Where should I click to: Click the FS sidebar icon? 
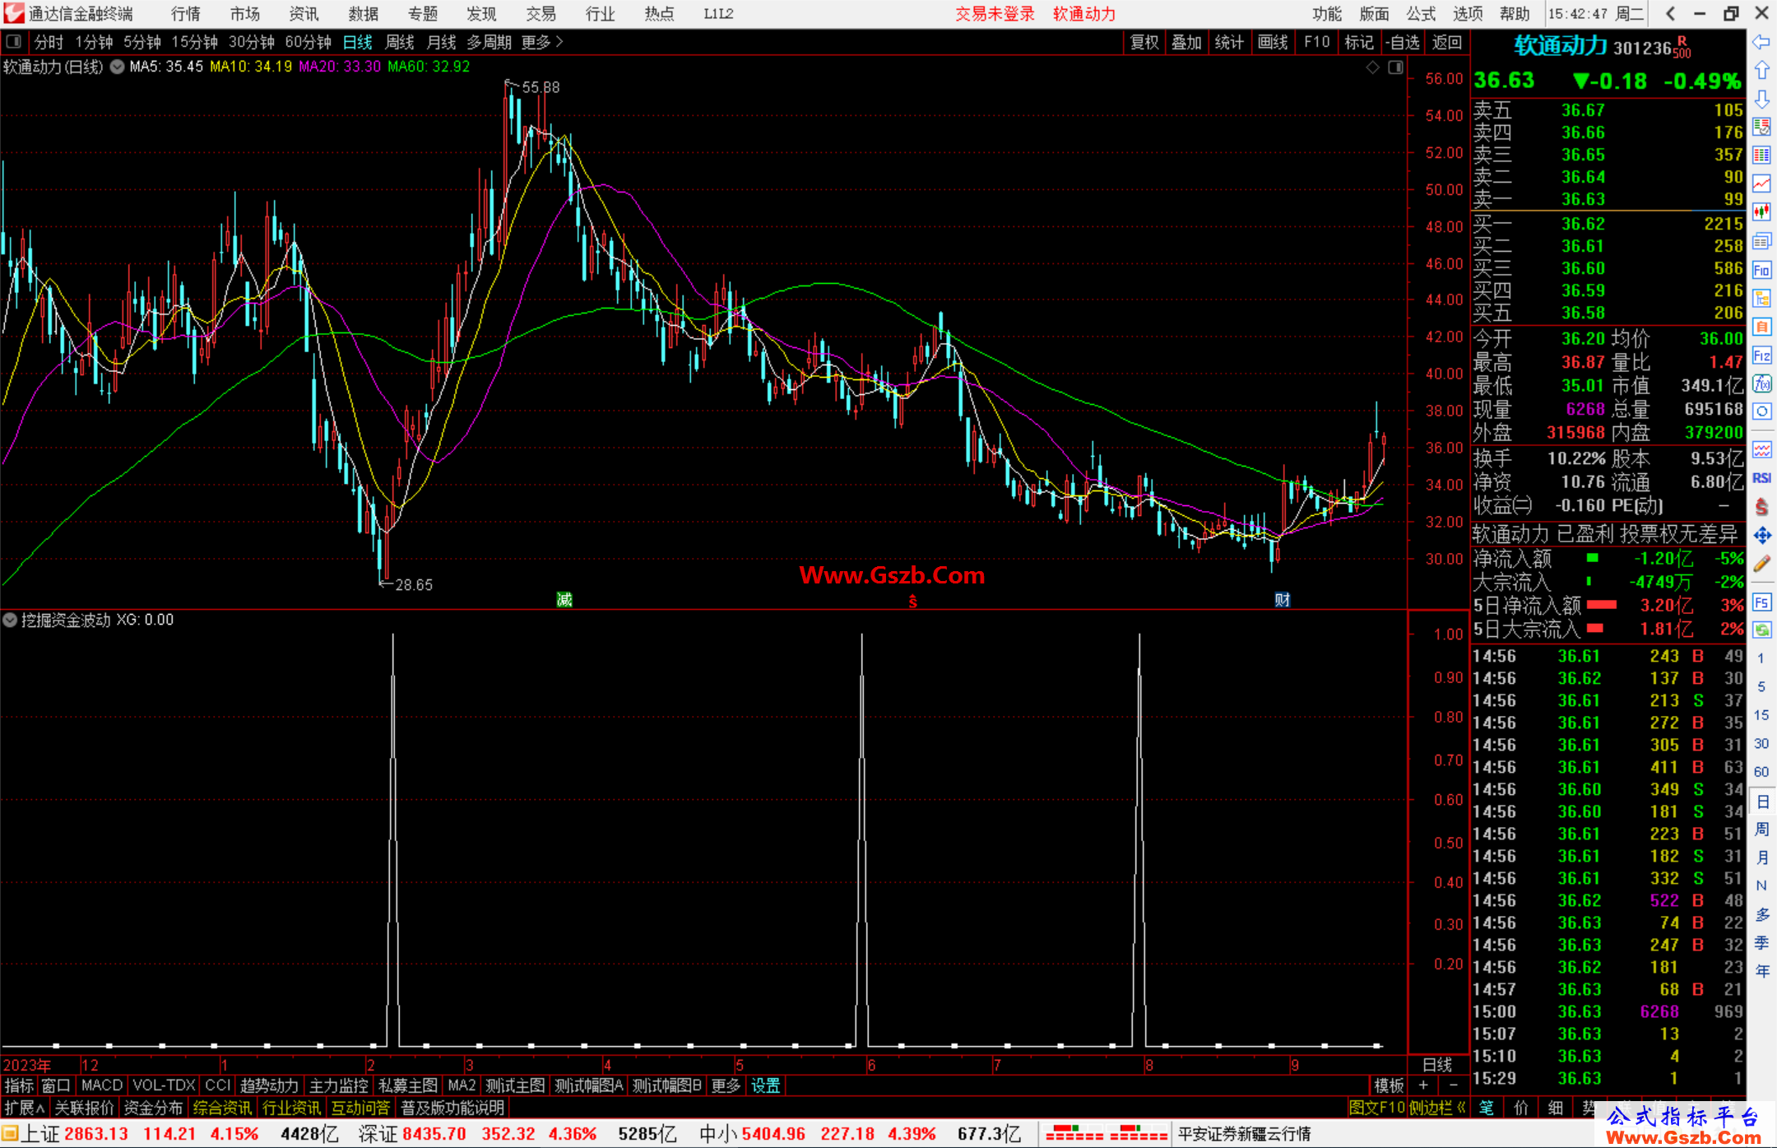[x=1761, y=602]
